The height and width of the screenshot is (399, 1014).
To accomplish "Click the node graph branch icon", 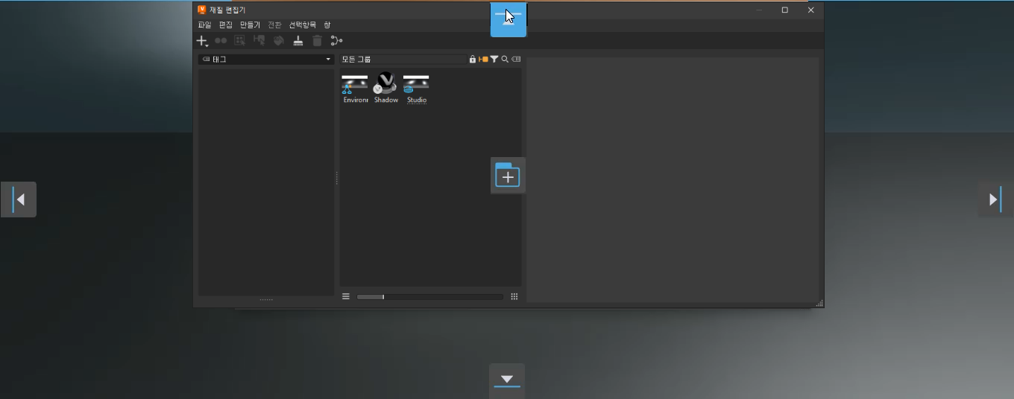I will click(x=336, y=41).
